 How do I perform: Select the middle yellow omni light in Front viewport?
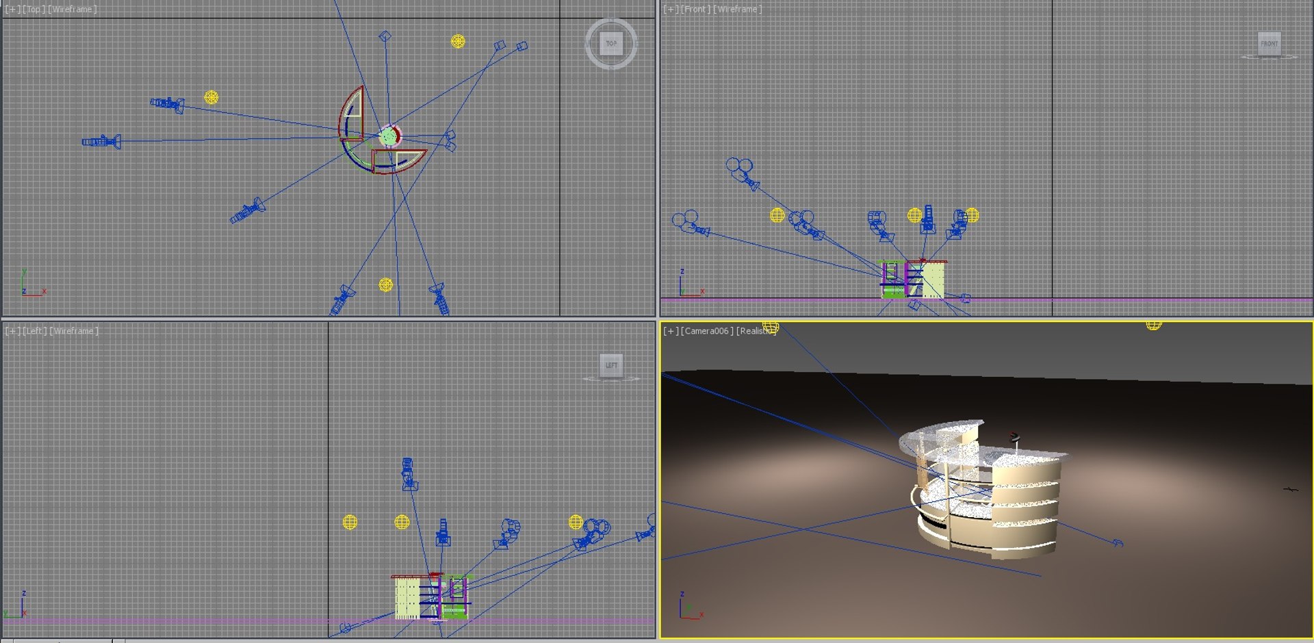pyautogui.click(x=914, y=215)
